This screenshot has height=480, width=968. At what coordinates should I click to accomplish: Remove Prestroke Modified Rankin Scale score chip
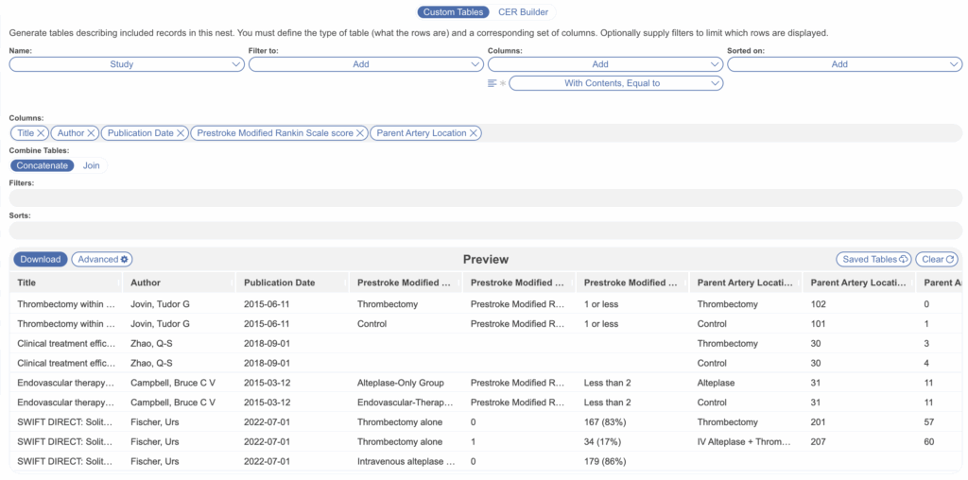pos(361,133)
